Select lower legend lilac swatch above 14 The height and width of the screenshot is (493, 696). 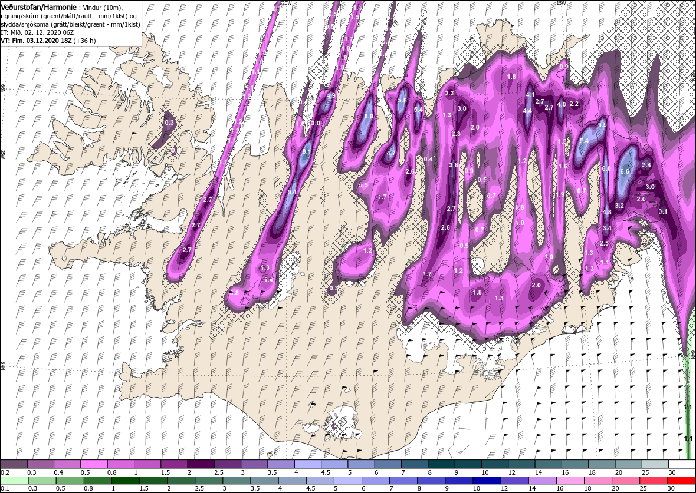click(543, 481)
